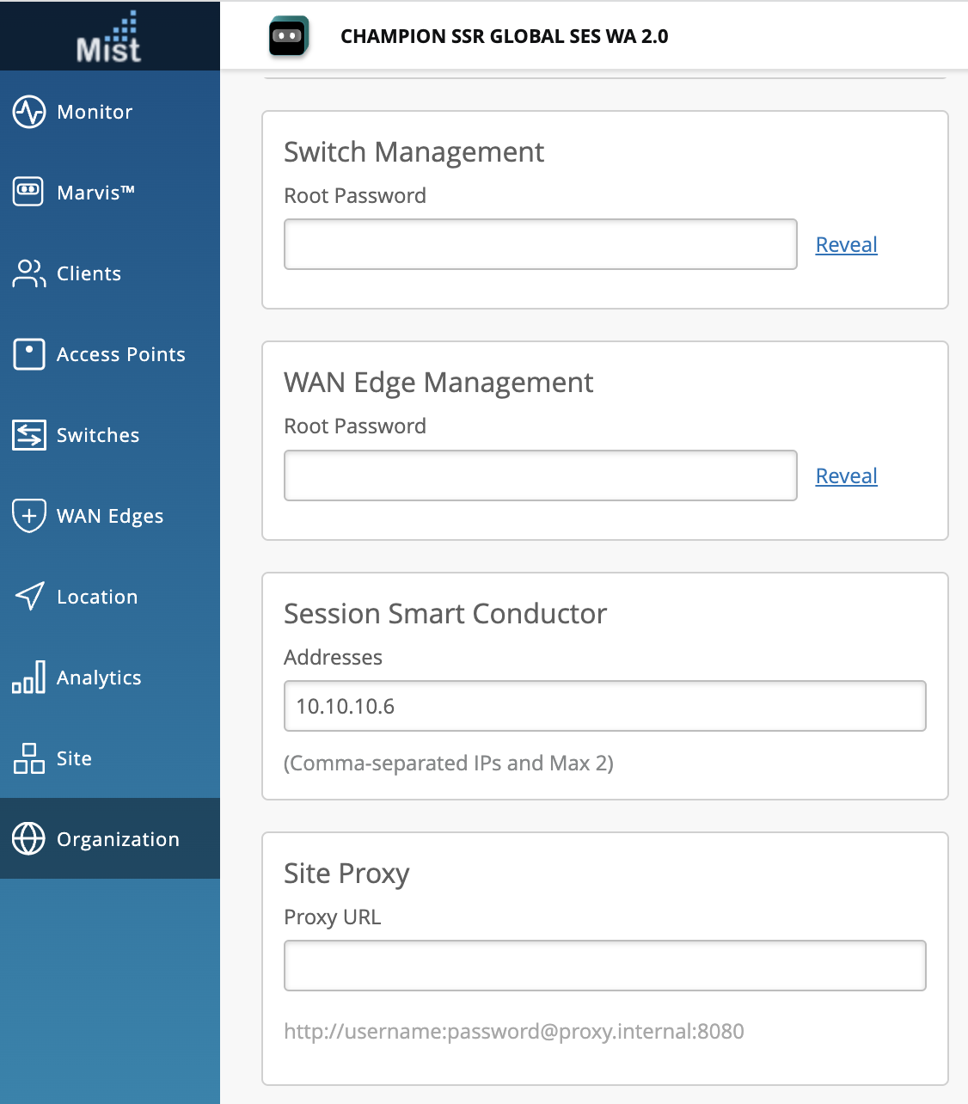The height and width of the screenshot is (1104, 968).
Task: Click the Marvis robot icon in sidebar
Action: click(28, 191)
